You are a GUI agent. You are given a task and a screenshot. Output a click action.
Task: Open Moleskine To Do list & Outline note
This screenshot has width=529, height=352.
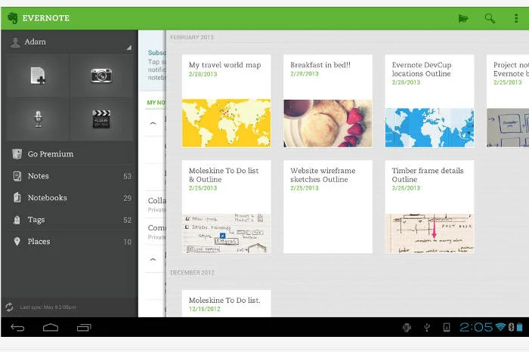[x=226, y=207]
